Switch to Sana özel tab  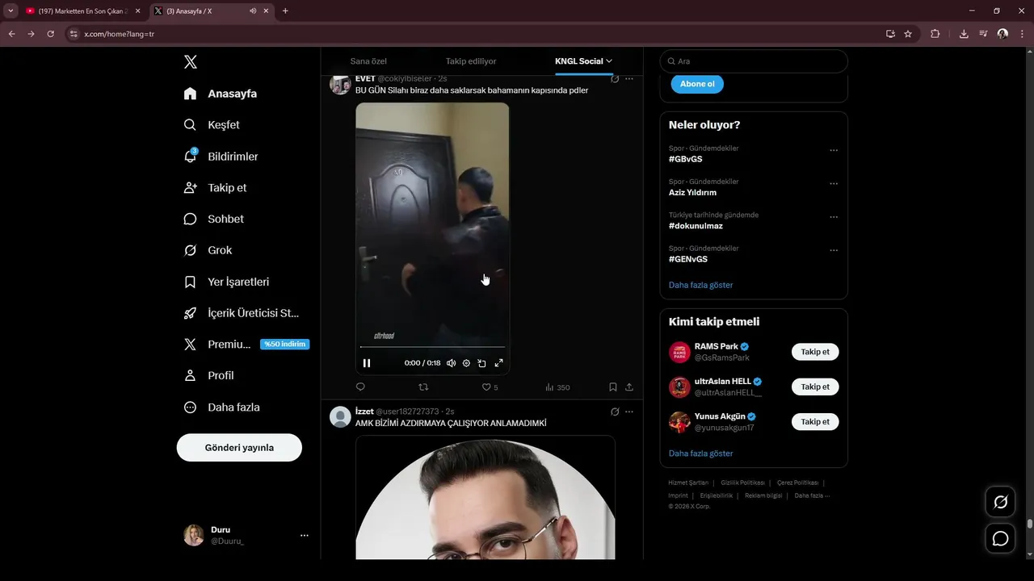(368, 61)
